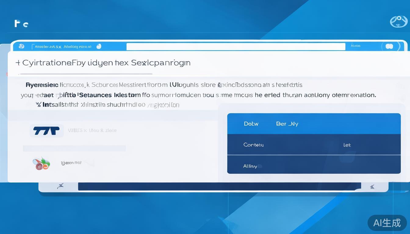Click the plus sign before the heading
Screen dimensions: 410x234
pos(18,63)
